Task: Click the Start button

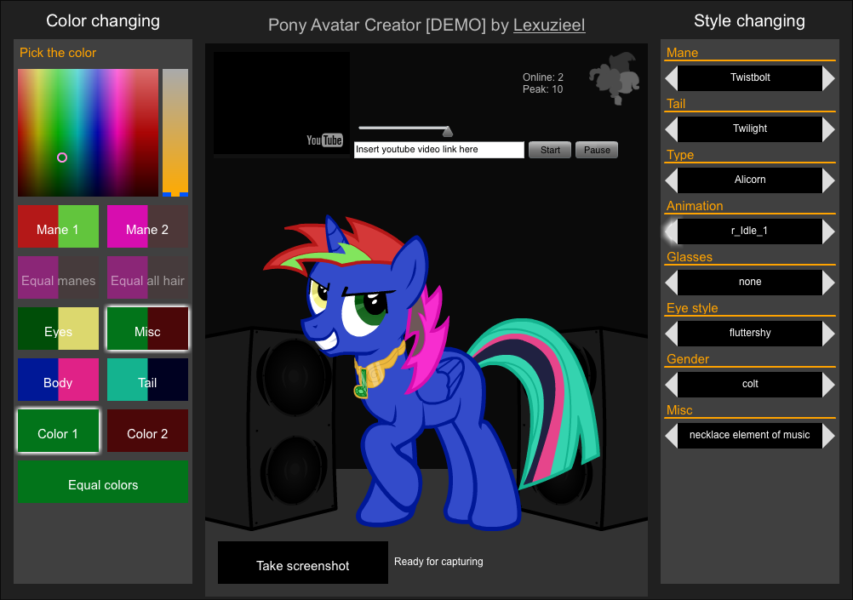Action: (x=549, y=149)
